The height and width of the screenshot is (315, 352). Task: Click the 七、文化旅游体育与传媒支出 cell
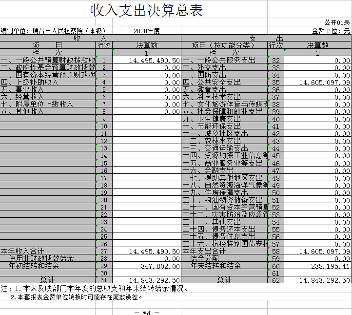pos(224,104)
